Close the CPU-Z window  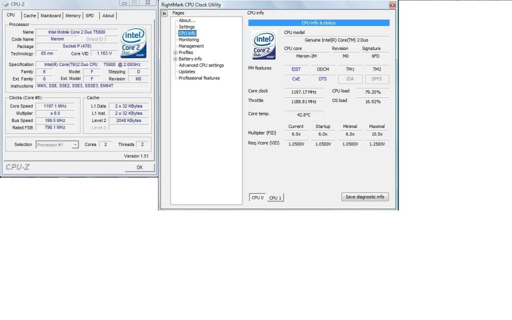[x=147, y=3]
